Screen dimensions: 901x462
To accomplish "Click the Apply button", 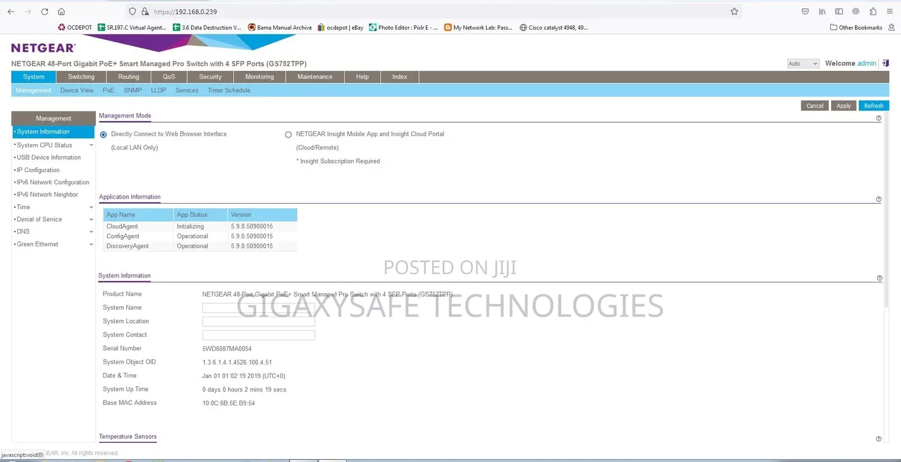I will (x=844, y=106).
